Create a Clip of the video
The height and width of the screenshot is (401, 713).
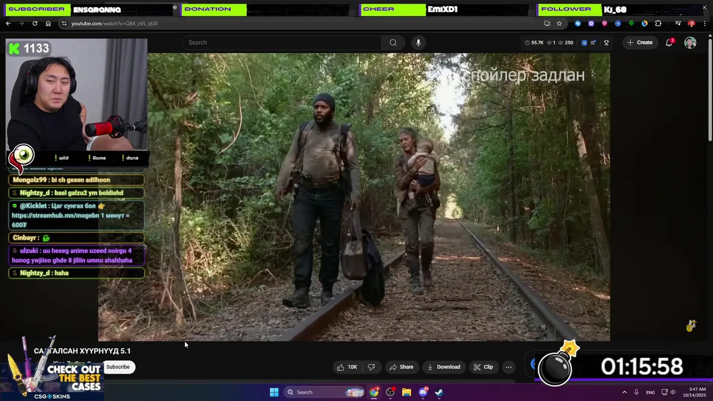(x=483, y=367)
